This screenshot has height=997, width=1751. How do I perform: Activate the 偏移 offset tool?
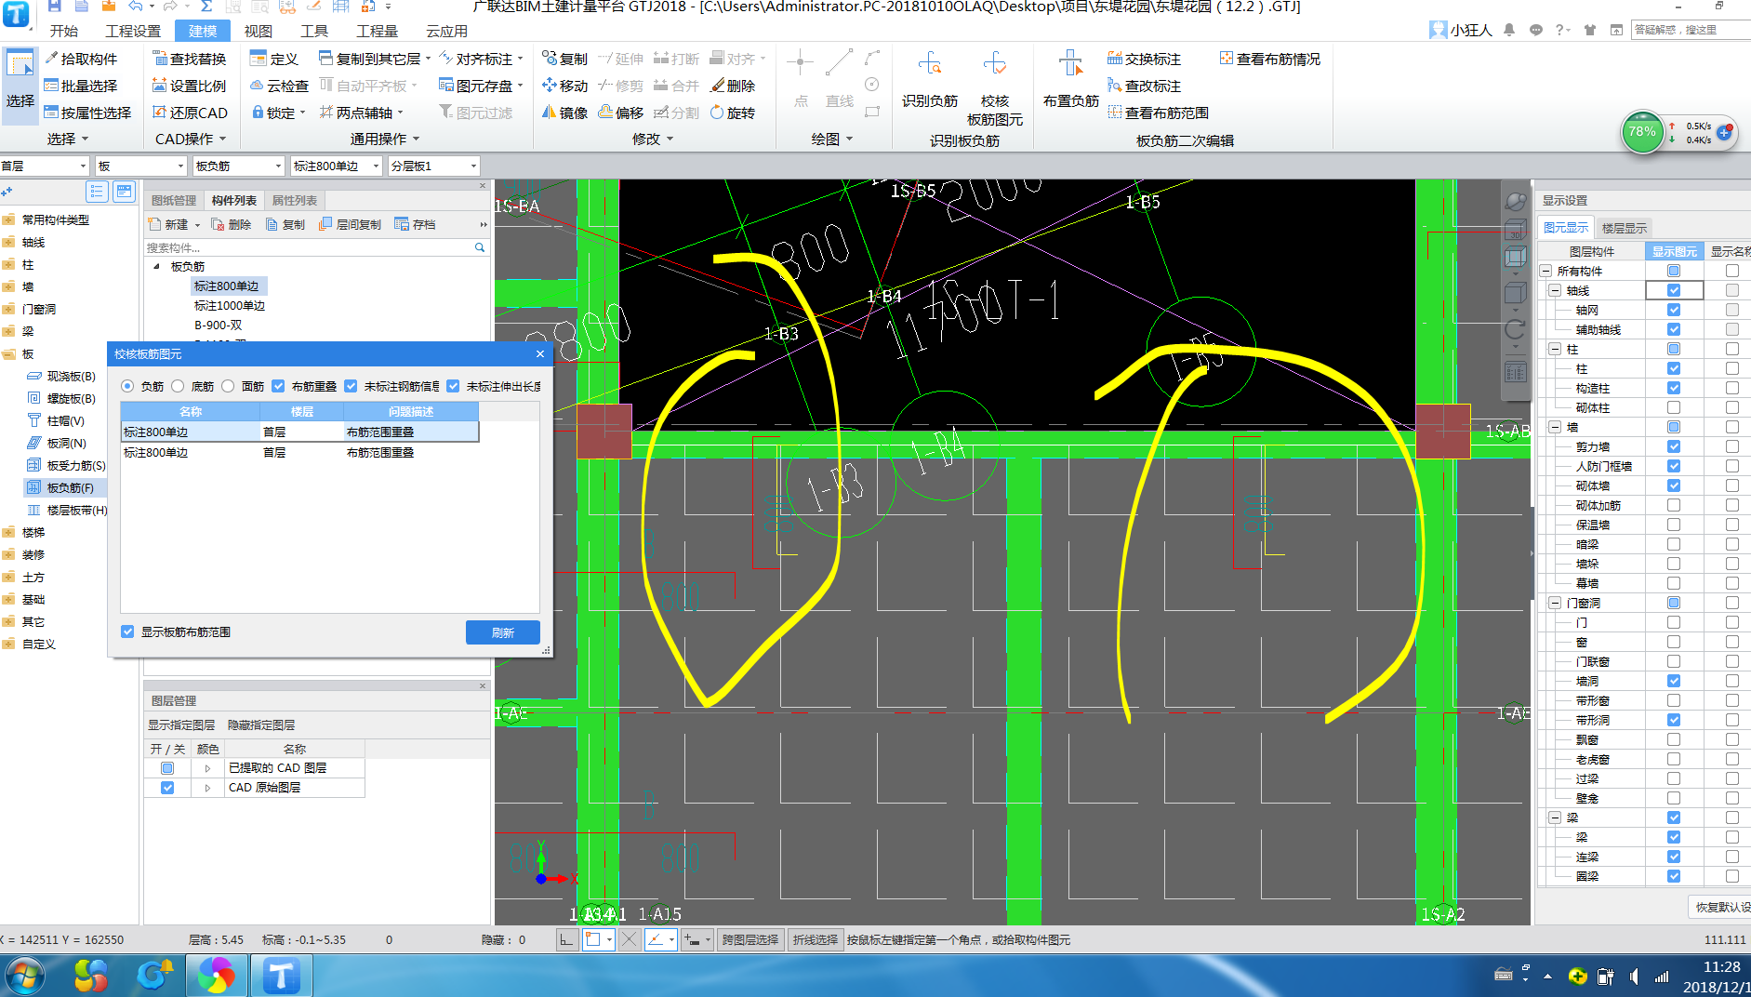click(621, 113)
